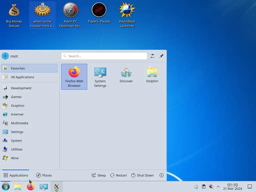Open Papers, Please desktop icon

click(x=99, y=13)
